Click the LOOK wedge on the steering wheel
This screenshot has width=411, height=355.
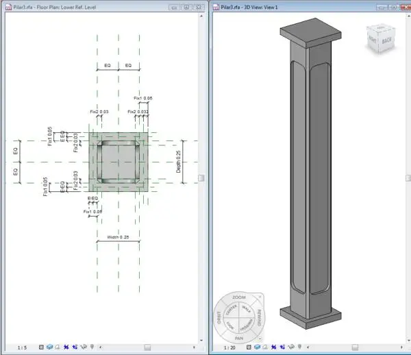[230, 326]
